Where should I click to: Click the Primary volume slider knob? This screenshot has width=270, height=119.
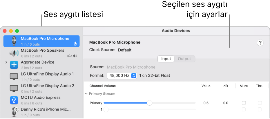point(150,103)
